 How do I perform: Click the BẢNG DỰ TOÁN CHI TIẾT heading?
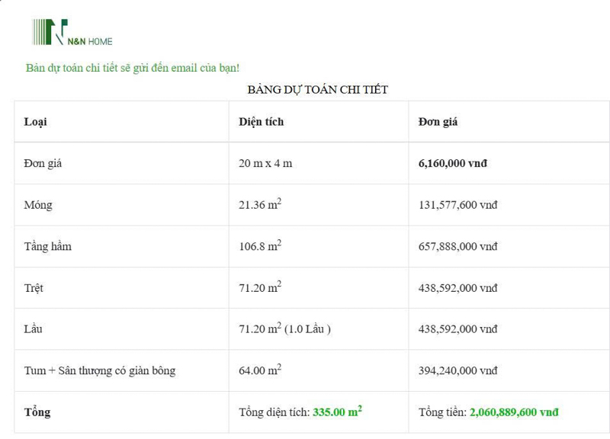[x=317, y=90]
